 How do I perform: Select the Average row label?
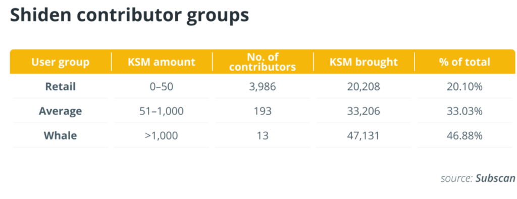[x=61, y=111]
